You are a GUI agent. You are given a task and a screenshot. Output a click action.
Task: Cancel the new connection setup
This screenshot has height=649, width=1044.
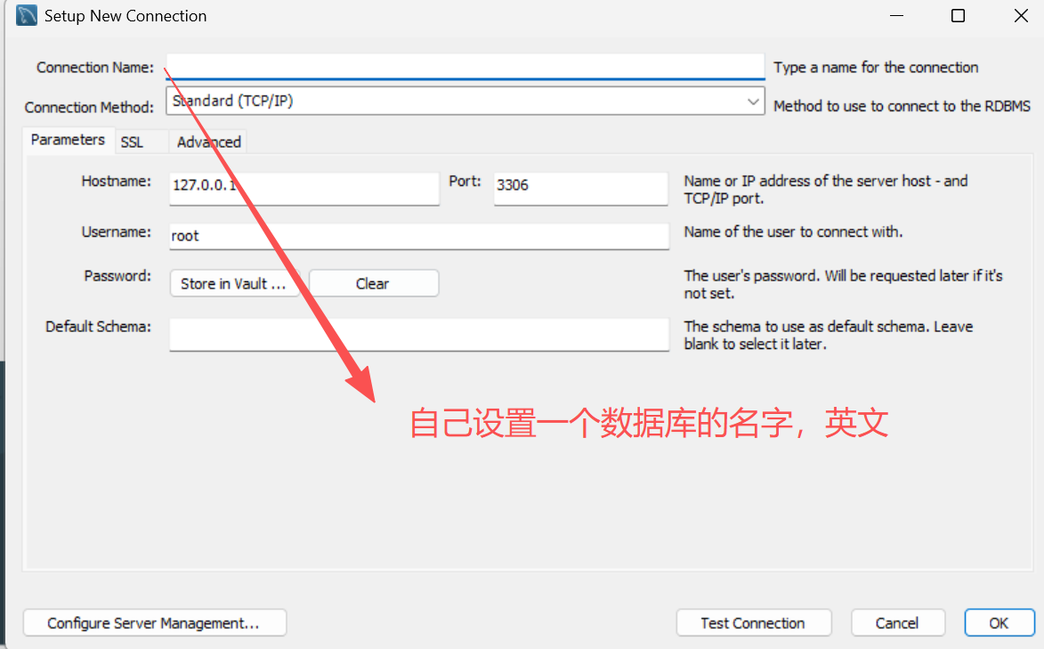pyautogui.click(x=896, y=623)
